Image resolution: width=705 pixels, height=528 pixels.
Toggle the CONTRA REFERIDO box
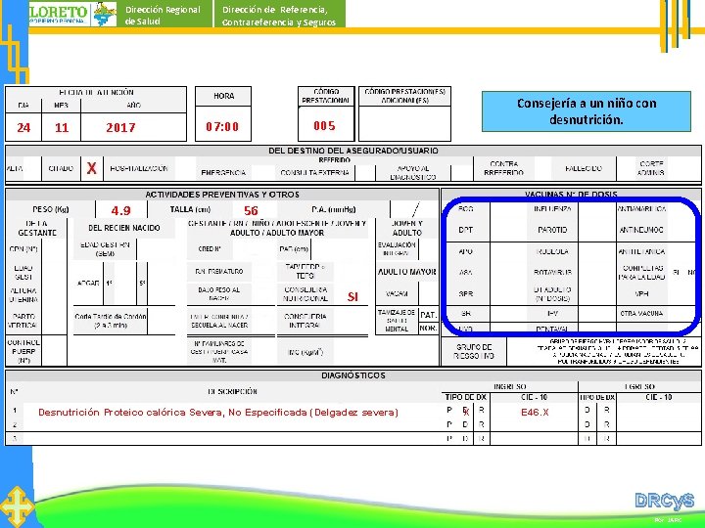tap(543, 168)
